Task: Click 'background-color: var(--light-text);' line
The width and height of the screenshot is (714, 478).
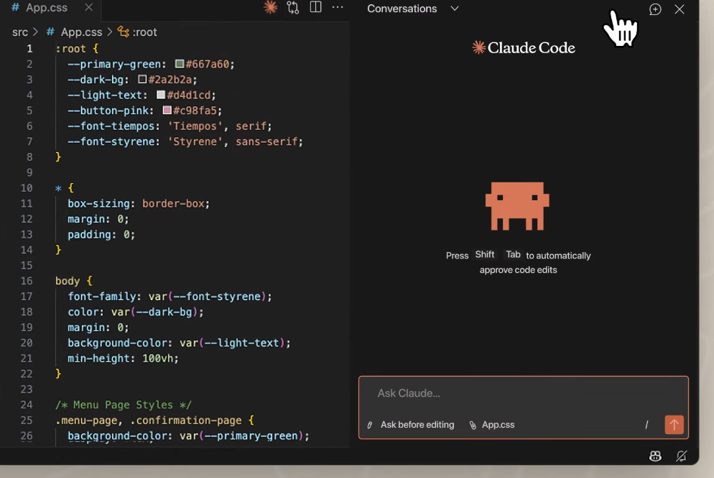Action: tap(180, 343)
